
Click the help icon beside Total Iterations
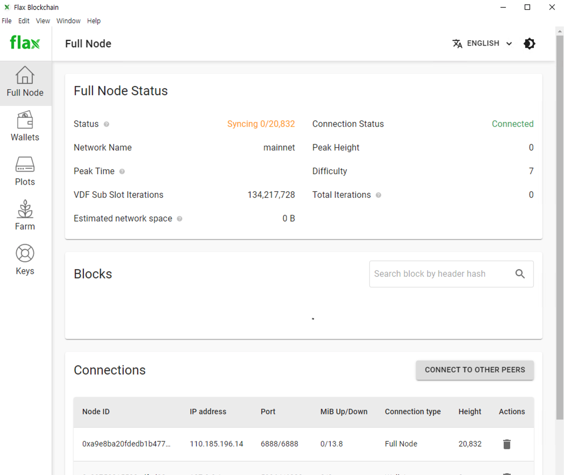pyautogui.click(x=379, y=195)
